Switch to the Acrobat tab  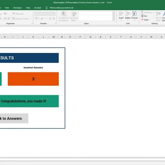(38, 8)
